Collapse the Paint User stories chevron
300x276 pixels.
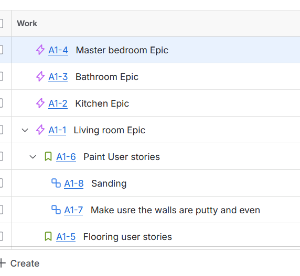click(x=33, y=157)
